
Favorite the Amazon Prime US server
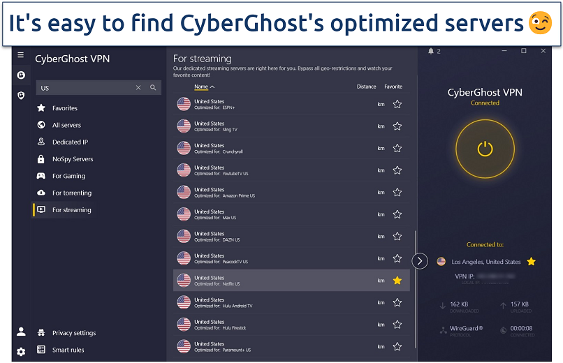pyautogui.click(x=397, y=193)
